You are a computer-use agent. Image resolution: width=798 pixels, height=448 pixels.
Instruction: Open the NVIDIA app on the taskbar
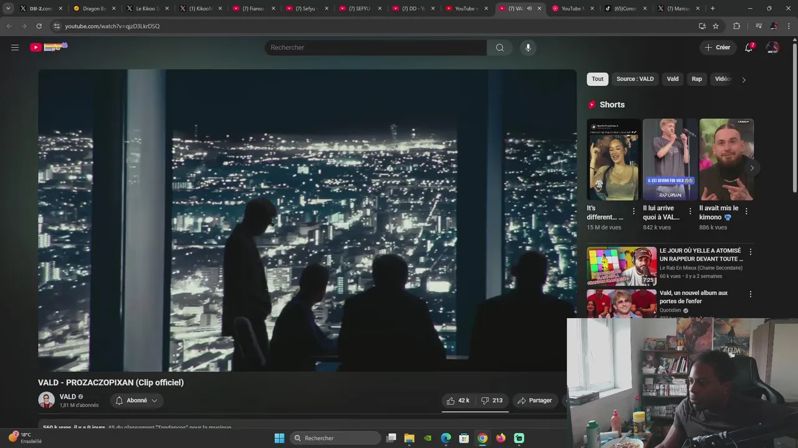tap(428, 438)
